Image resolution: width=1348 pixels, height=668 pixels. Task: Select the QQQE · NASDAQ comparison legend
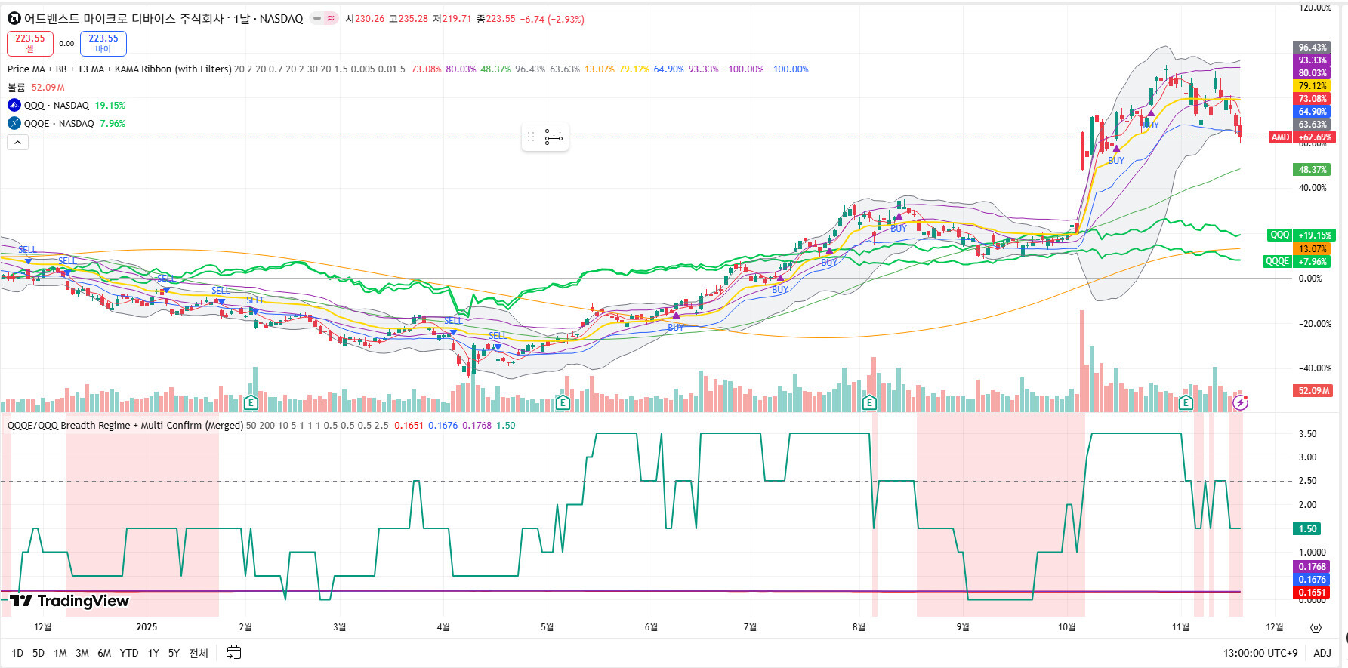59,124
